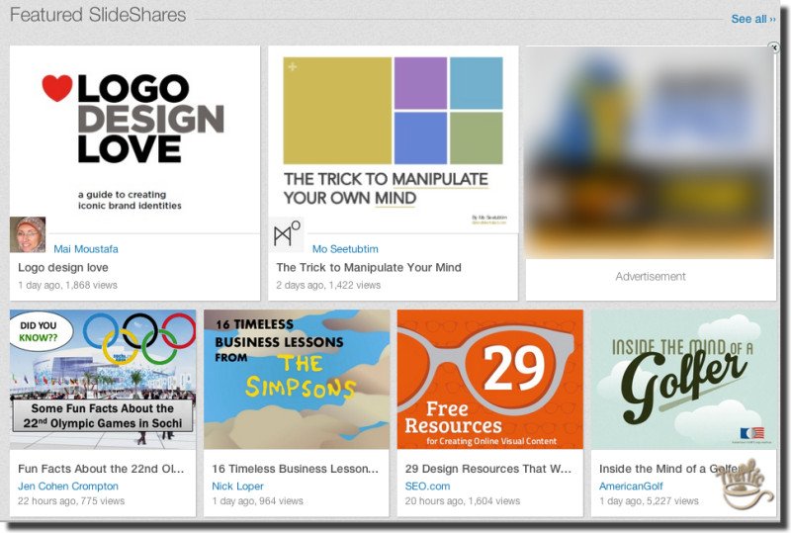Open the Logo Design Love slide thumbnail
The image size is (791, 533).
[134, 139]
